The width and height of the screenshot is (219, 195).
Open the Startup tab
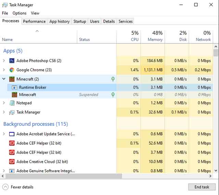point(80,21)
